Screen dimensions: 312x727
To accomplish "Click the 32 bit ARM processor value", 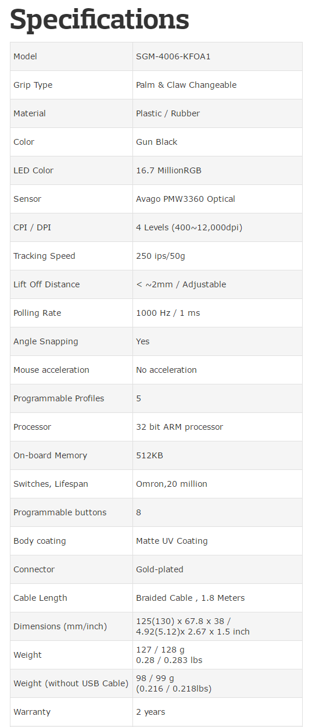I will pyautogui.click(x=180, y=427).
